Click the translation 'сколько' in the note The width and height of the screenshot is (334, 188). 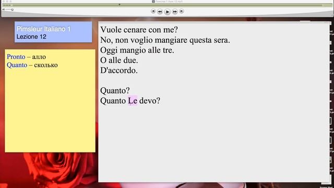46,65
